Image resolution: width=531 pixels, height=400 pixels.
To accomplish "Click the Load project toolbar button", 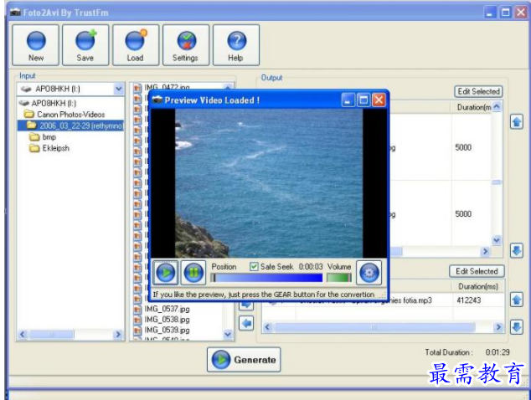I will [136, 45].
